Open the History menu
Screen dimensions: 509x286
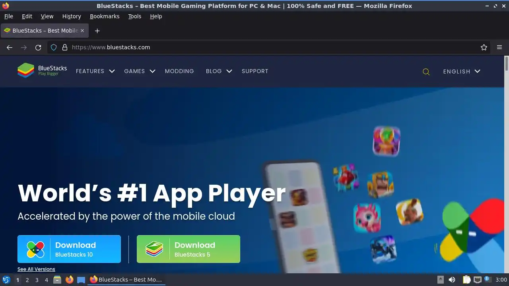click(72, 16)
